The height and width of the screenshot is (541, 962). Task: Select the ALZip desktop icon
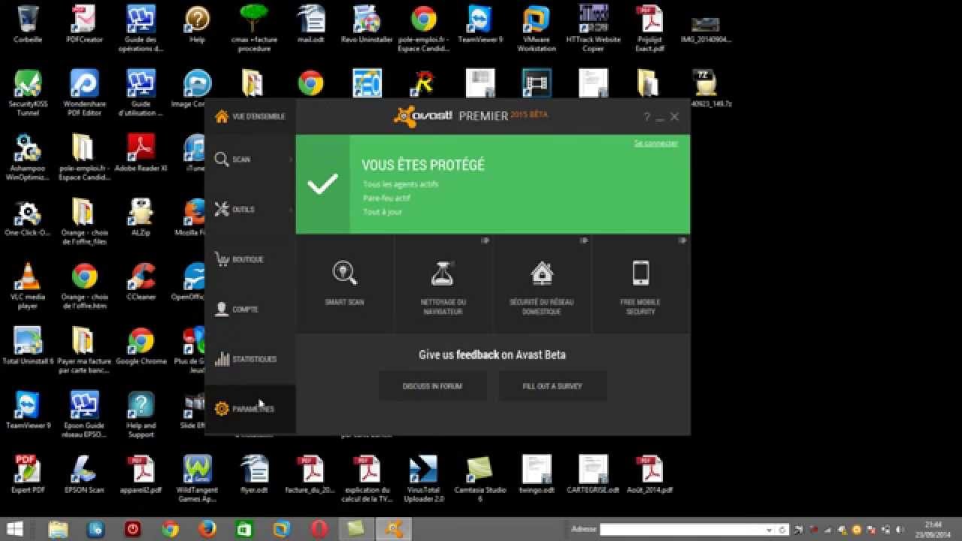click(141, 218)
